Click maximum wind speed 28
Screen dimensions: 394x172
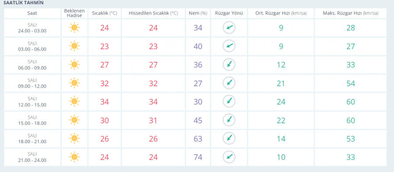pos(351,28)
